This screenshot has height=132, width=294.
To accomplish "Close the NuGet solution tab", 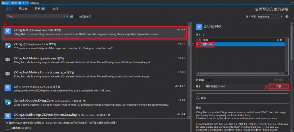I will pos(27,3).
